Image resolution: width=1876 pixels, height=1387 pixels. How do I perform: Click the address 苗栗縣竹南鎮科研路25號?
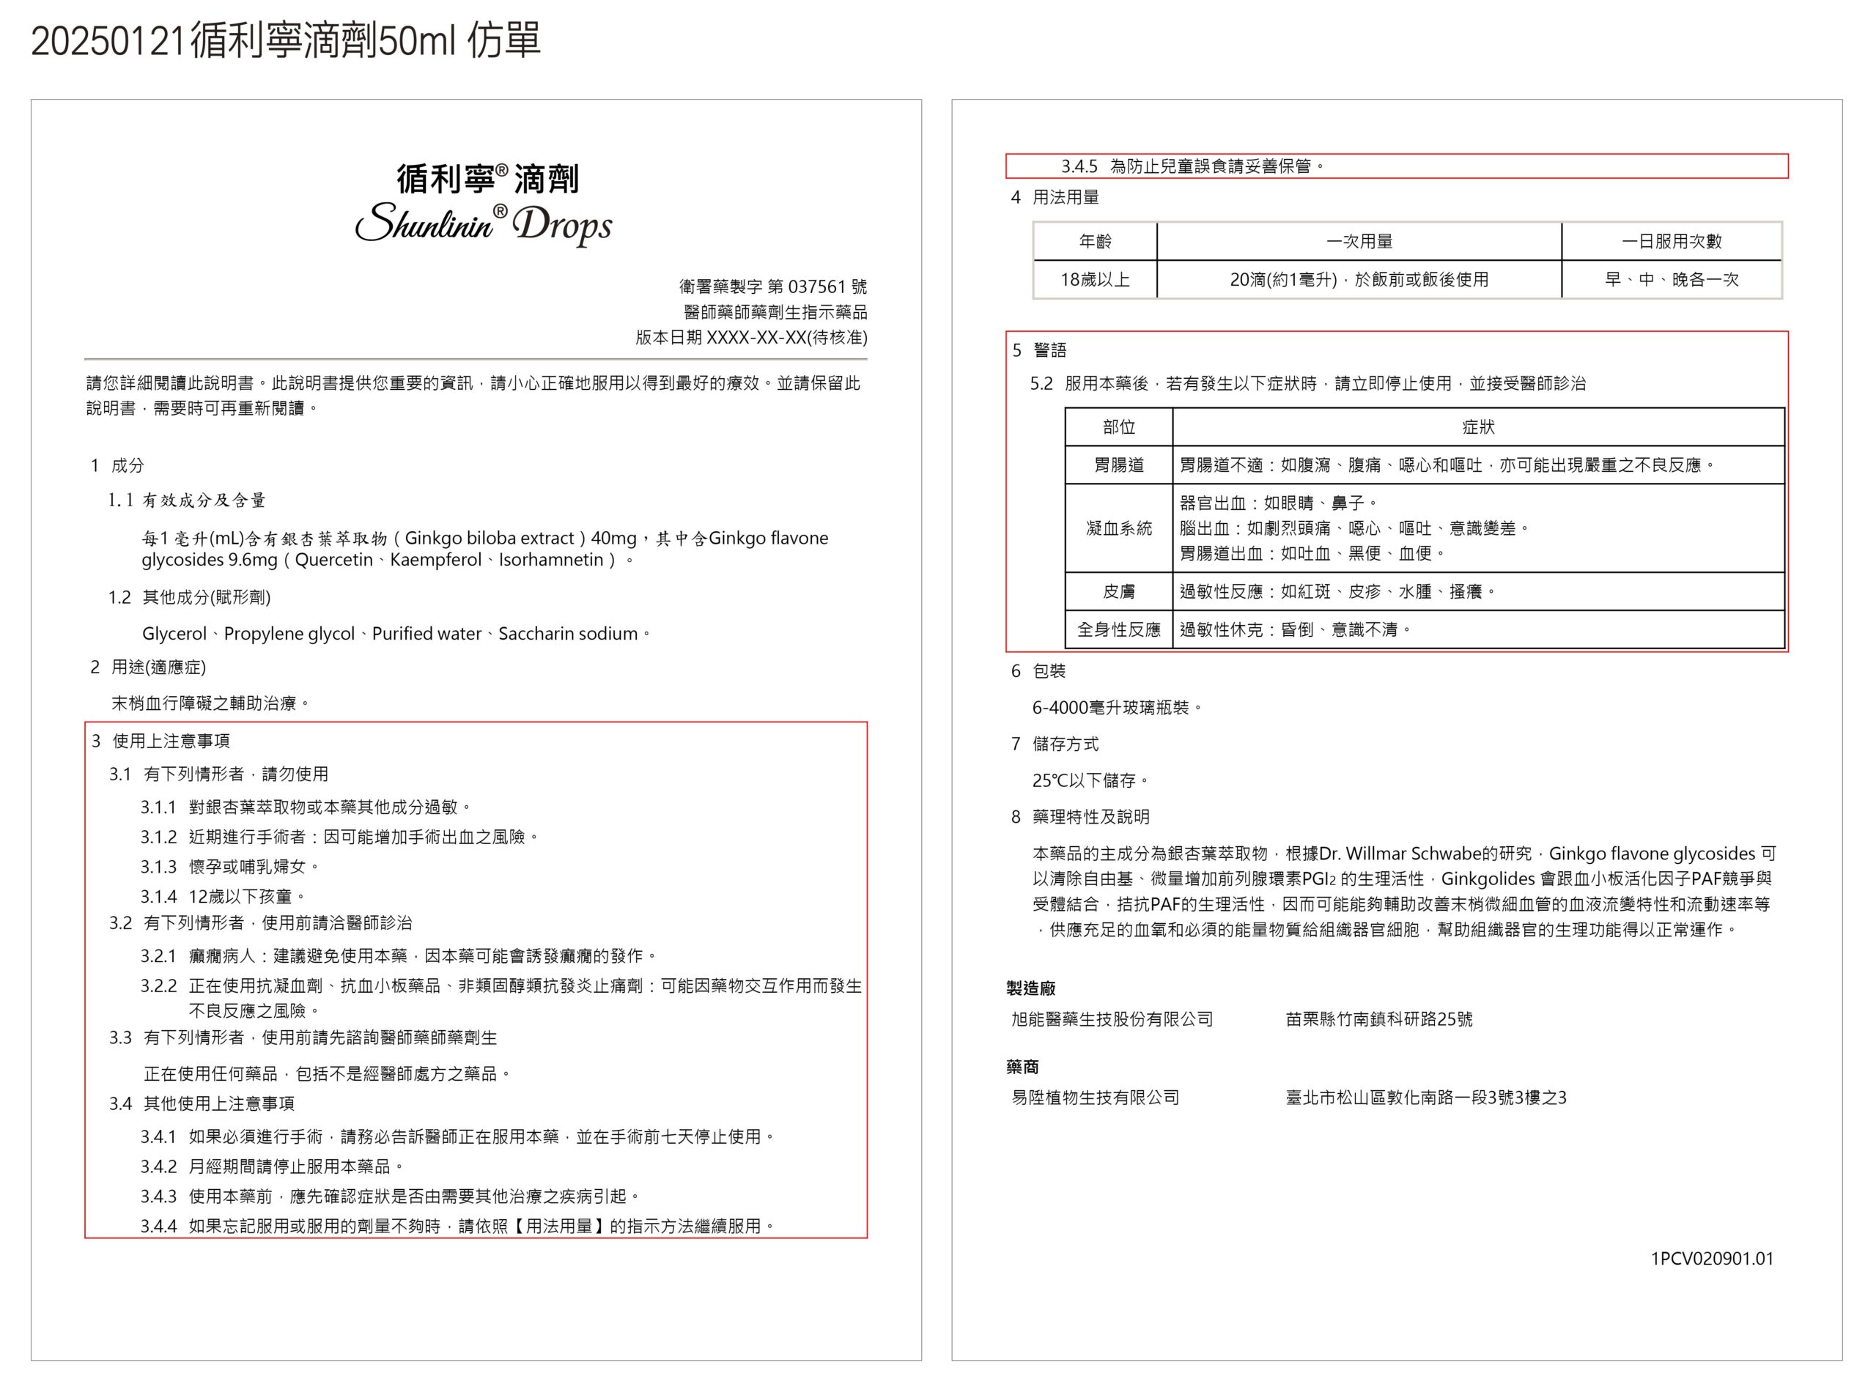(1379, 1019)
